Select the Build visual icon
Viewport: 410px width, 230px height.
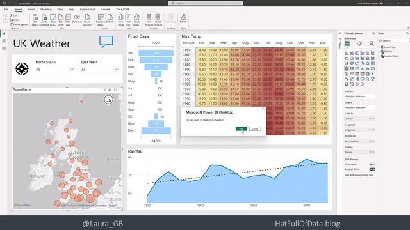tap(347, 43)
